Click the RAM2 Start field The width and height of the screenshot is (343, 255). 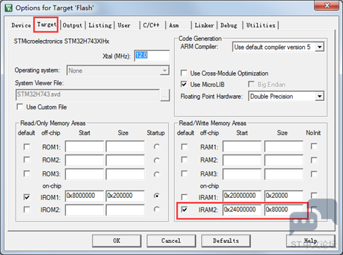click(242, 160)
